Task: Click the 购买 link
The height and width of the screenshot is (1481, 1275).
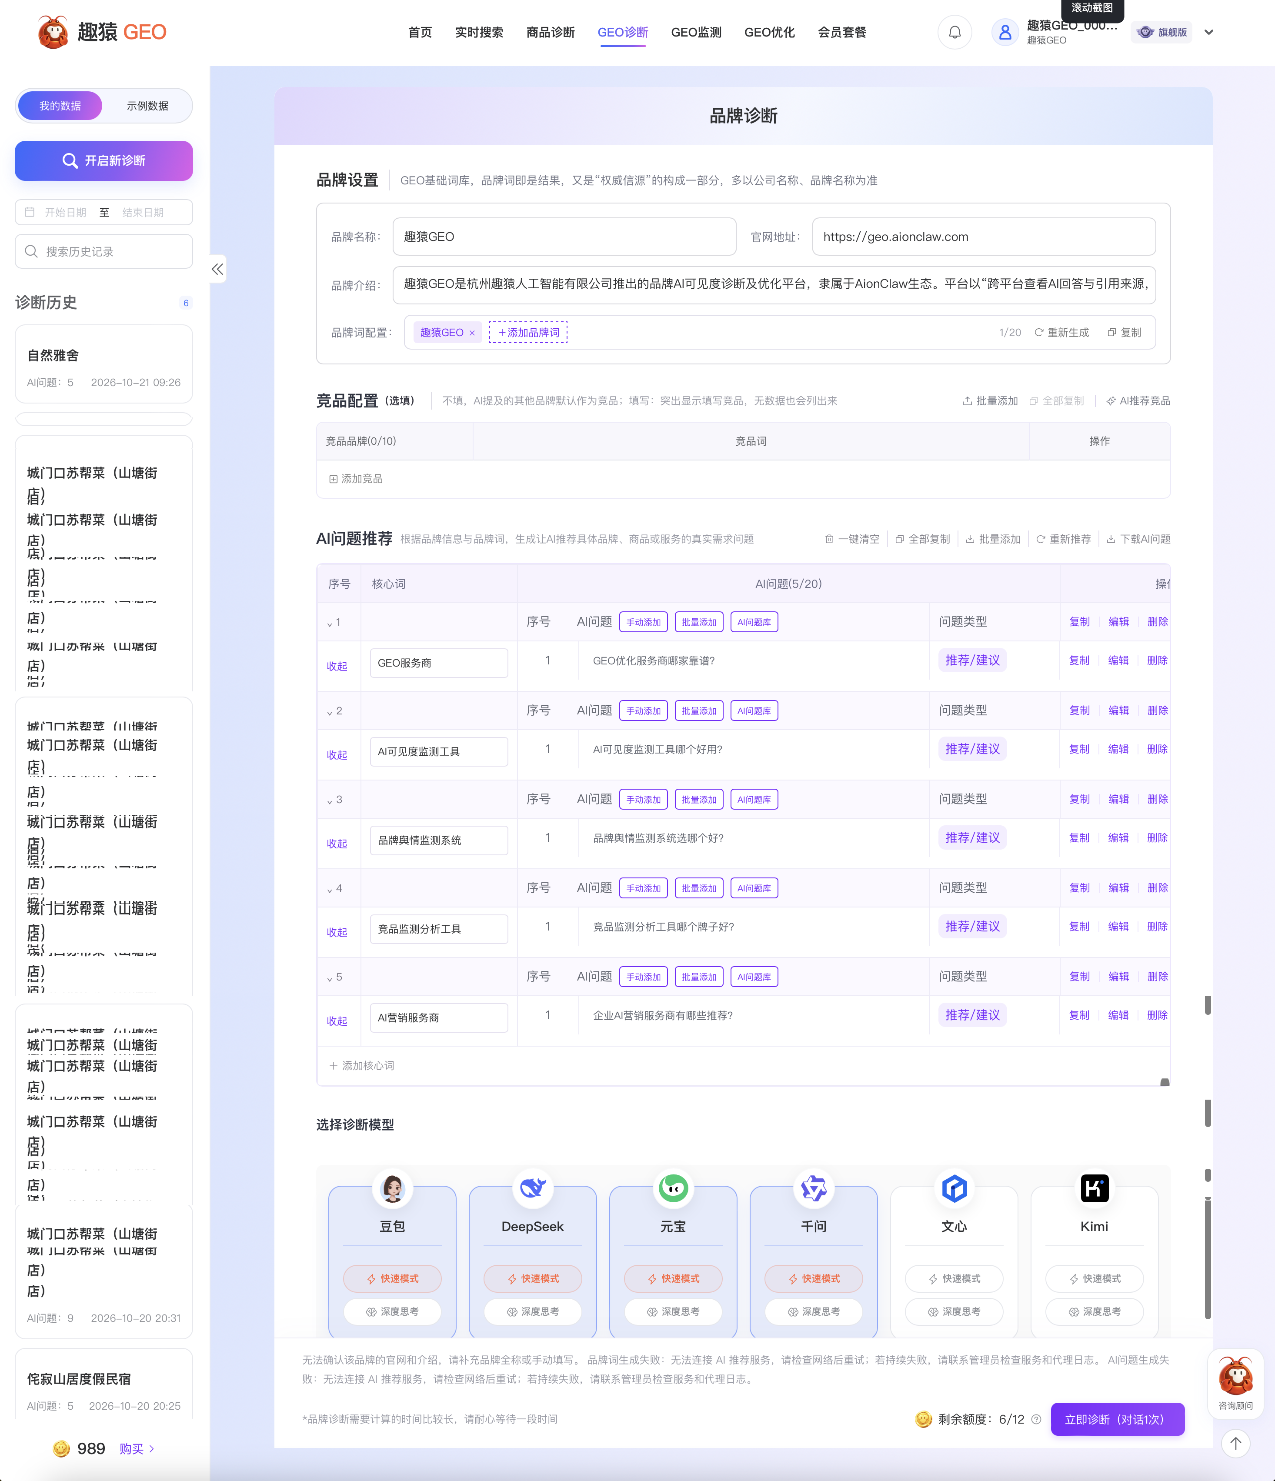Action: [x=137, y=1449]
